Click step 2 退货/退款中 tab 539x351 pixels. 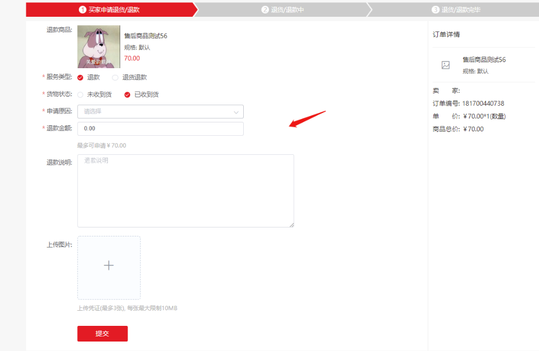[x=283, y=10]
